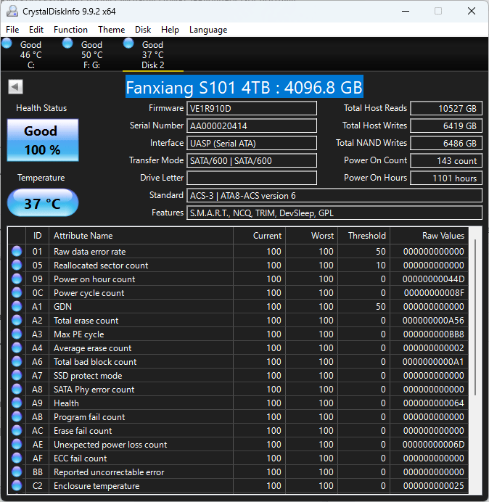
Task: Select the C: drive status orb
Action: [7, 44]
